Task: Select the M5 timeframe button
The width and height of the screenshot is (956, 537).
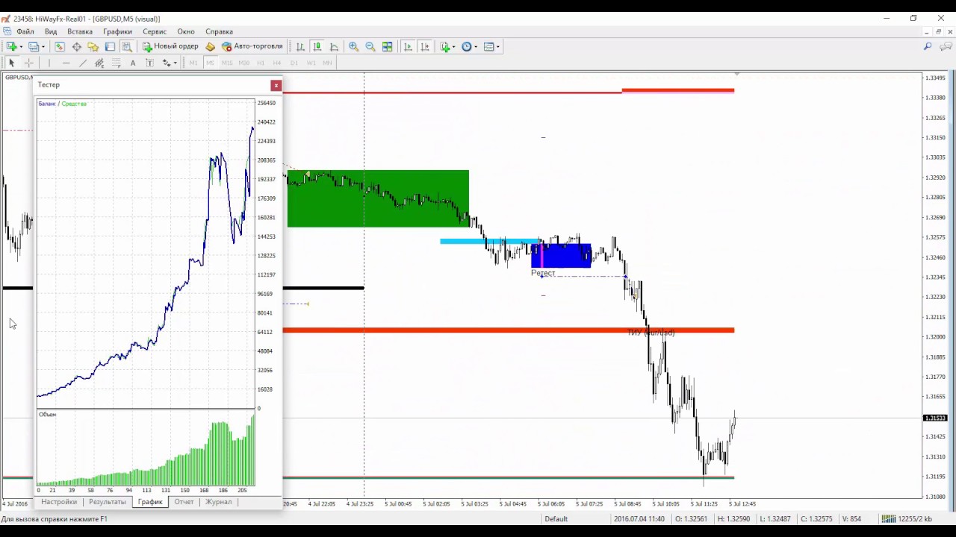Action: tap(210, 63)
